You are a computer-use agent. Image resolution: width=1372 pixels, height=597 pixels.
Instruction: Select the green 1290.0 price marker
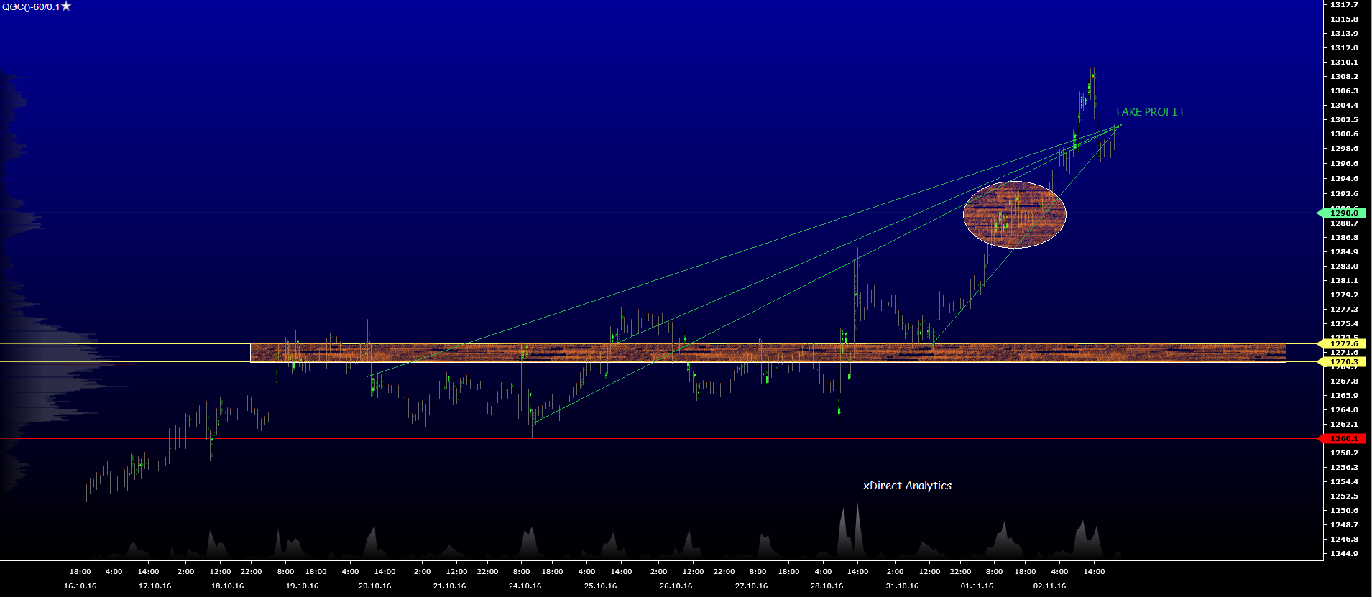tap(1343, 213)
